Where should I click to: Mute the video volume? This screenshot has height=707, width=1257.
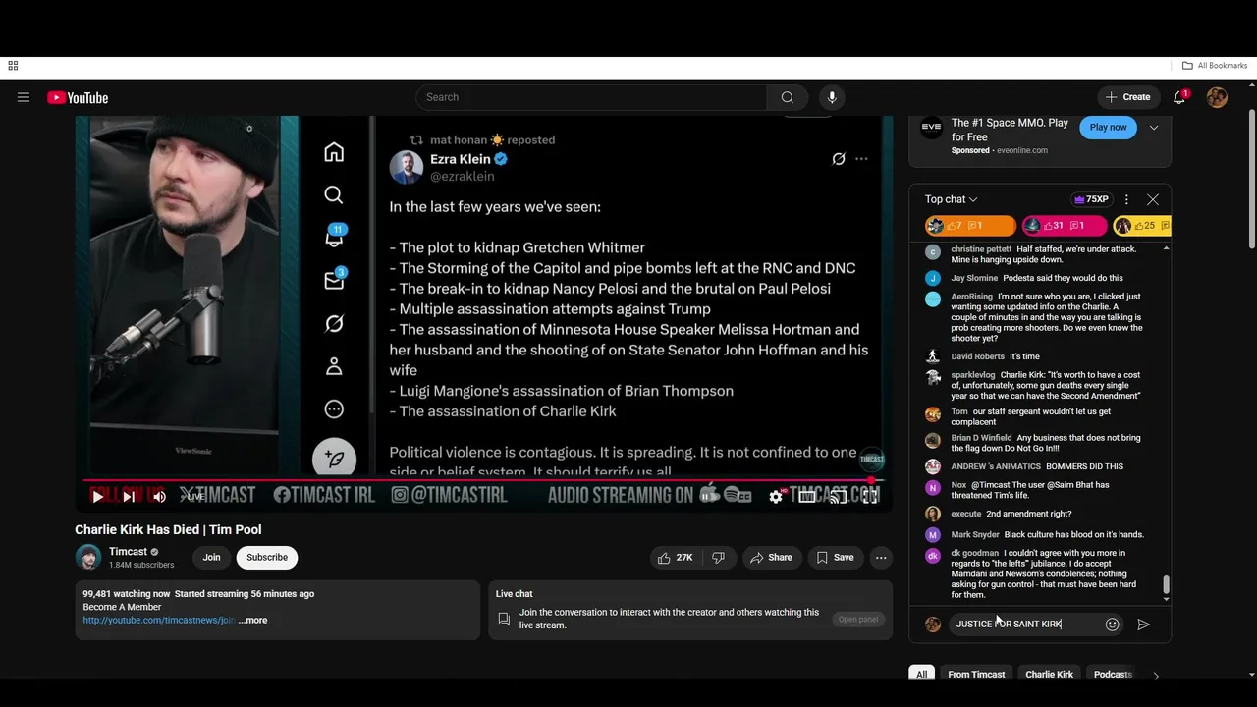[159, 497]
